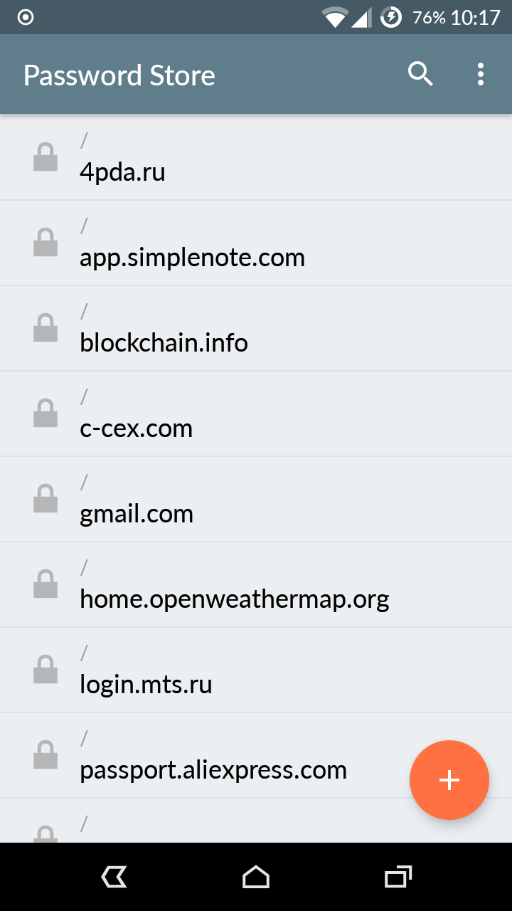The width and height of the screenshot is (512, 911).
Task: Open the 4pda.ru password entry
Action: [x=122, y=172]
